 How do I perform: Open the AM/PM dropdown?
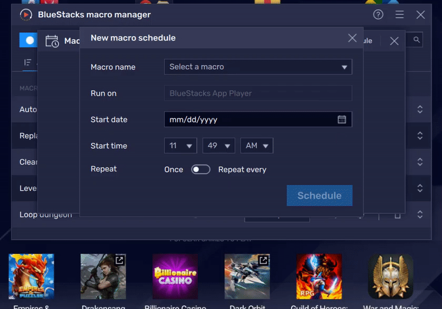click(x=257, y=146)
